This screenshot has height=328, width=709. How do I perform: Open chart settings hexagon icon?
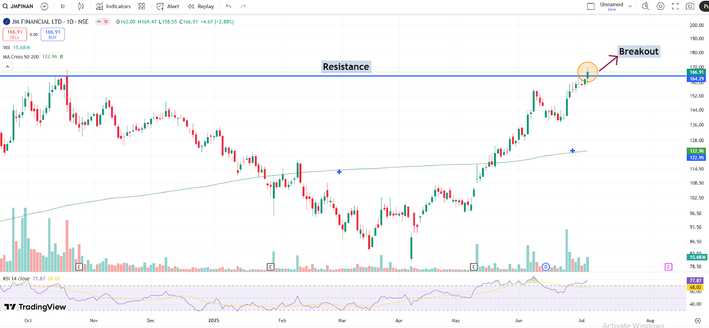(660, 6)
